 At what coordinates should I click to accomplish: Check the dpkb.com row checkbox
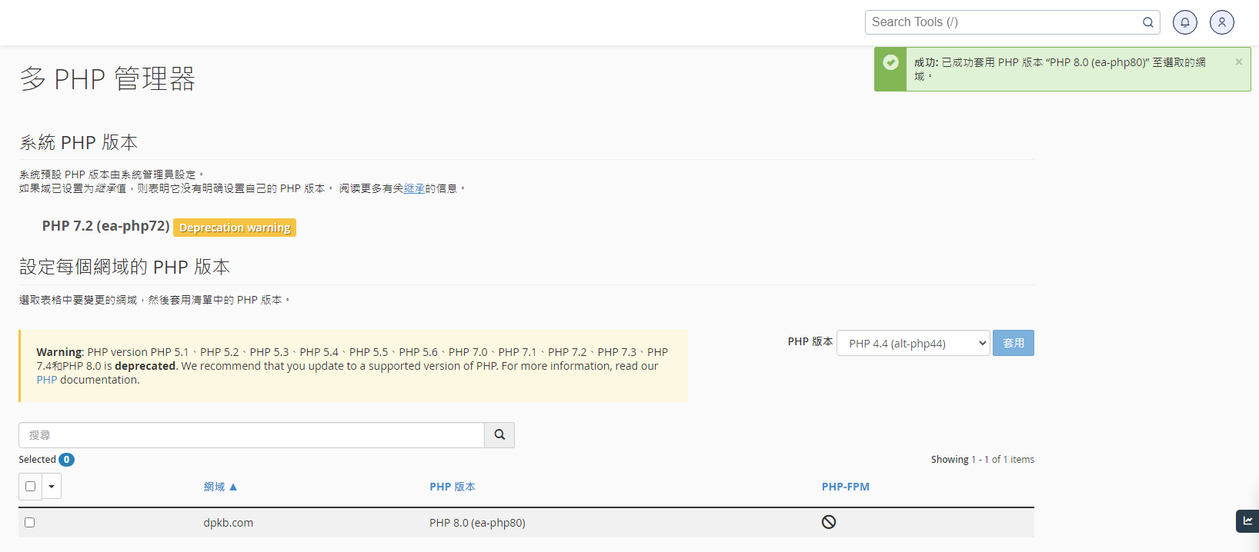pos(30,522)
